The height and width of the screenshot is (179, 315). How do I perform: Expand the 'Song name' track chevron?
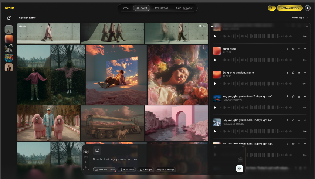[x=305, y=49]
